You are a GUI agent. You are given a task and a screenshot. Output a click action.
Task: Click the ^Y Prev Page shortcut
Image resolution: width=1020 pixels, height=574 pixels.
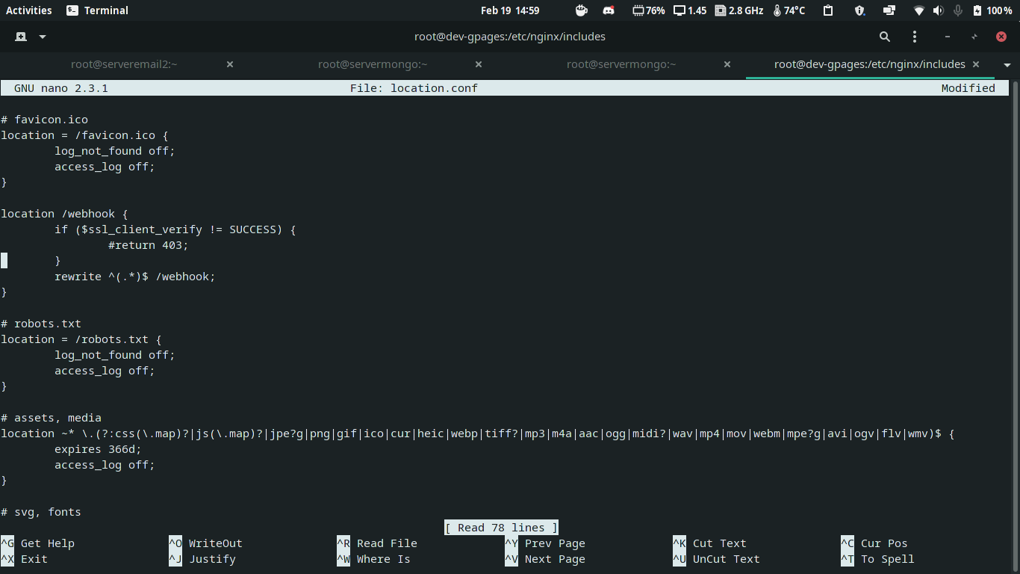click(x=545, y=543)
